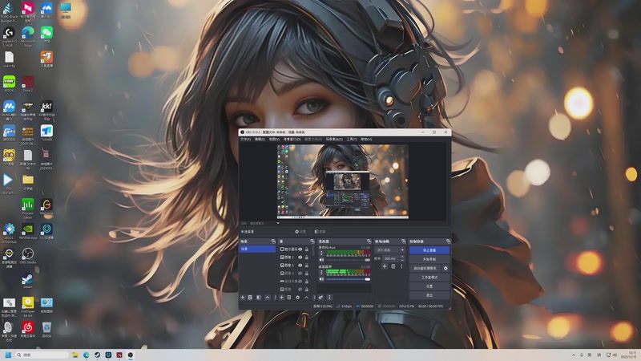Adjust Mic/Aux volume slider
This screenshot has height=361, width=641.
tap(348, 260)
